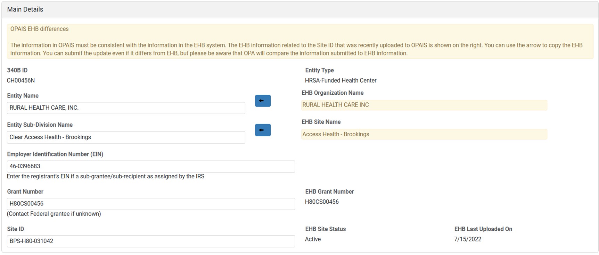This screenshot has width=599, height=255.
Task: Click the EHB Grant Number value H80CS00456
Action: point(322,202)
